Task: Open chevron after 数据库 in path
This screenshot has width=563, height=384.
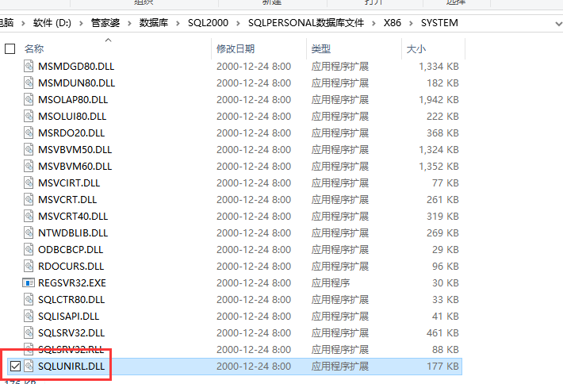Action: click(178, 23)
